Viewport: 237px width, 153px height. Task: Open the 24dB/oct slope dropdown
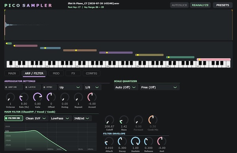click(82, 118)
